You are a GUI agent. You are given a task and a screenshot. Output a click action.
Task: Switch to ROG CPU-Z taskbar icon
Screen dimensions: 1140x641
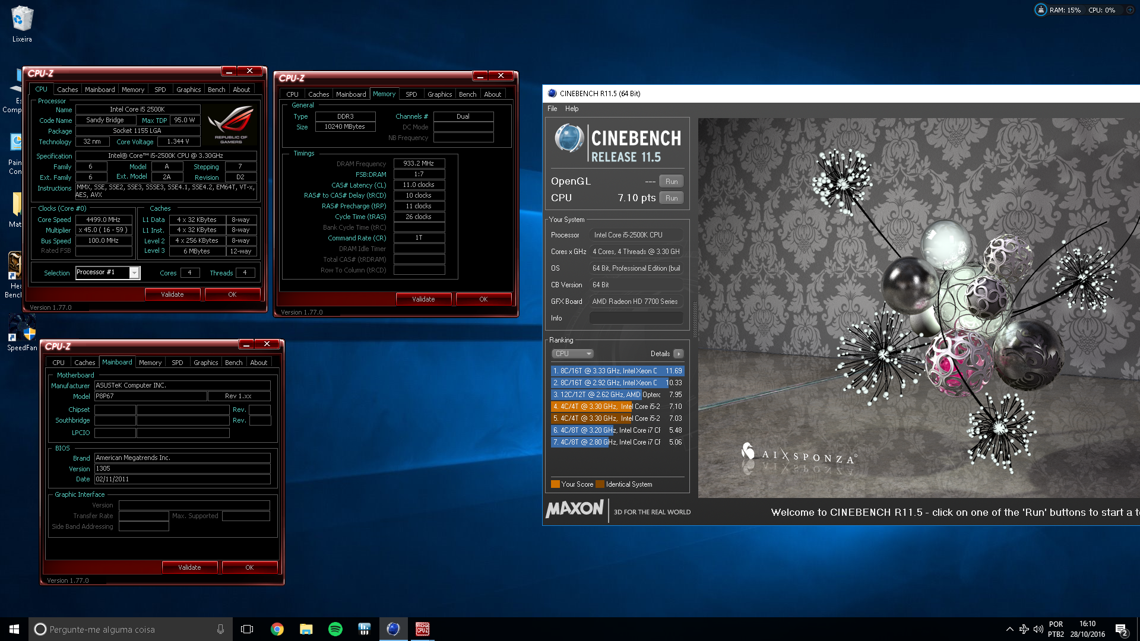[422, 629]
